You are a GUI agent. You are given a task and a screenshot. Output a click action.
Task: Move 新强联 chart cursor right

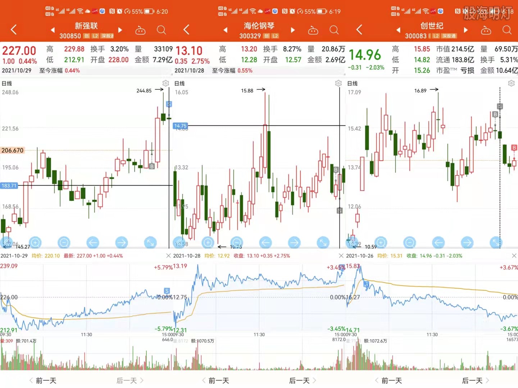(x=122, y=243)
